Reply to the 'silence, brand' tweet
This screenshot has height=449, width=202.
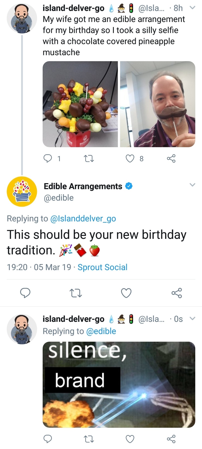tap(48, 439)
